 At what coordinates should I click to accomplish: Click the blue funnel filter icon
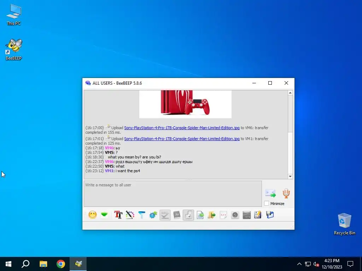tap(142, 215)
